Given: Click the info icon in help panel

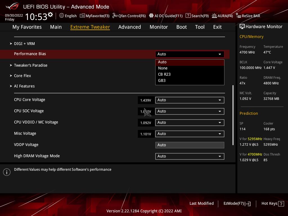Looking at the screenshot, I should pyautogui.click(x=7, y=172).
